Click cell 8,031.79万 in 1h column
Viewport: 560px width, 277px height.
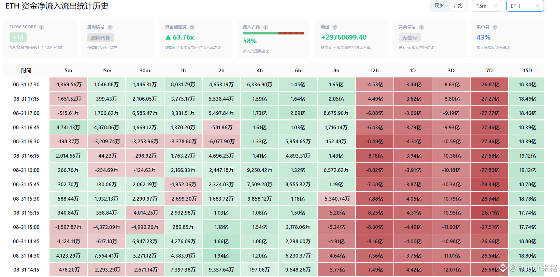tap(183, 84)
